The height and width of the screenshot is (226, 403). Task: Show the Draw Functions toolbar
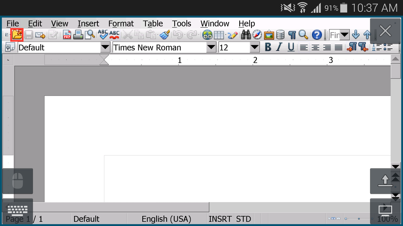pyautogui.click(x=232, y=35)
